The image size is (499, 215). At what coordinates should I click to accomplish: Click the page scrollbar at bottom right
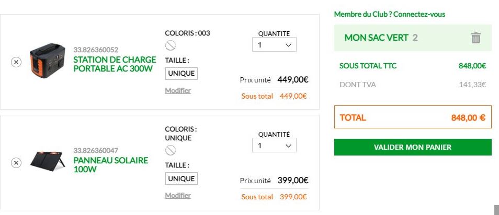pyautogui.click(x=496, y=209)
